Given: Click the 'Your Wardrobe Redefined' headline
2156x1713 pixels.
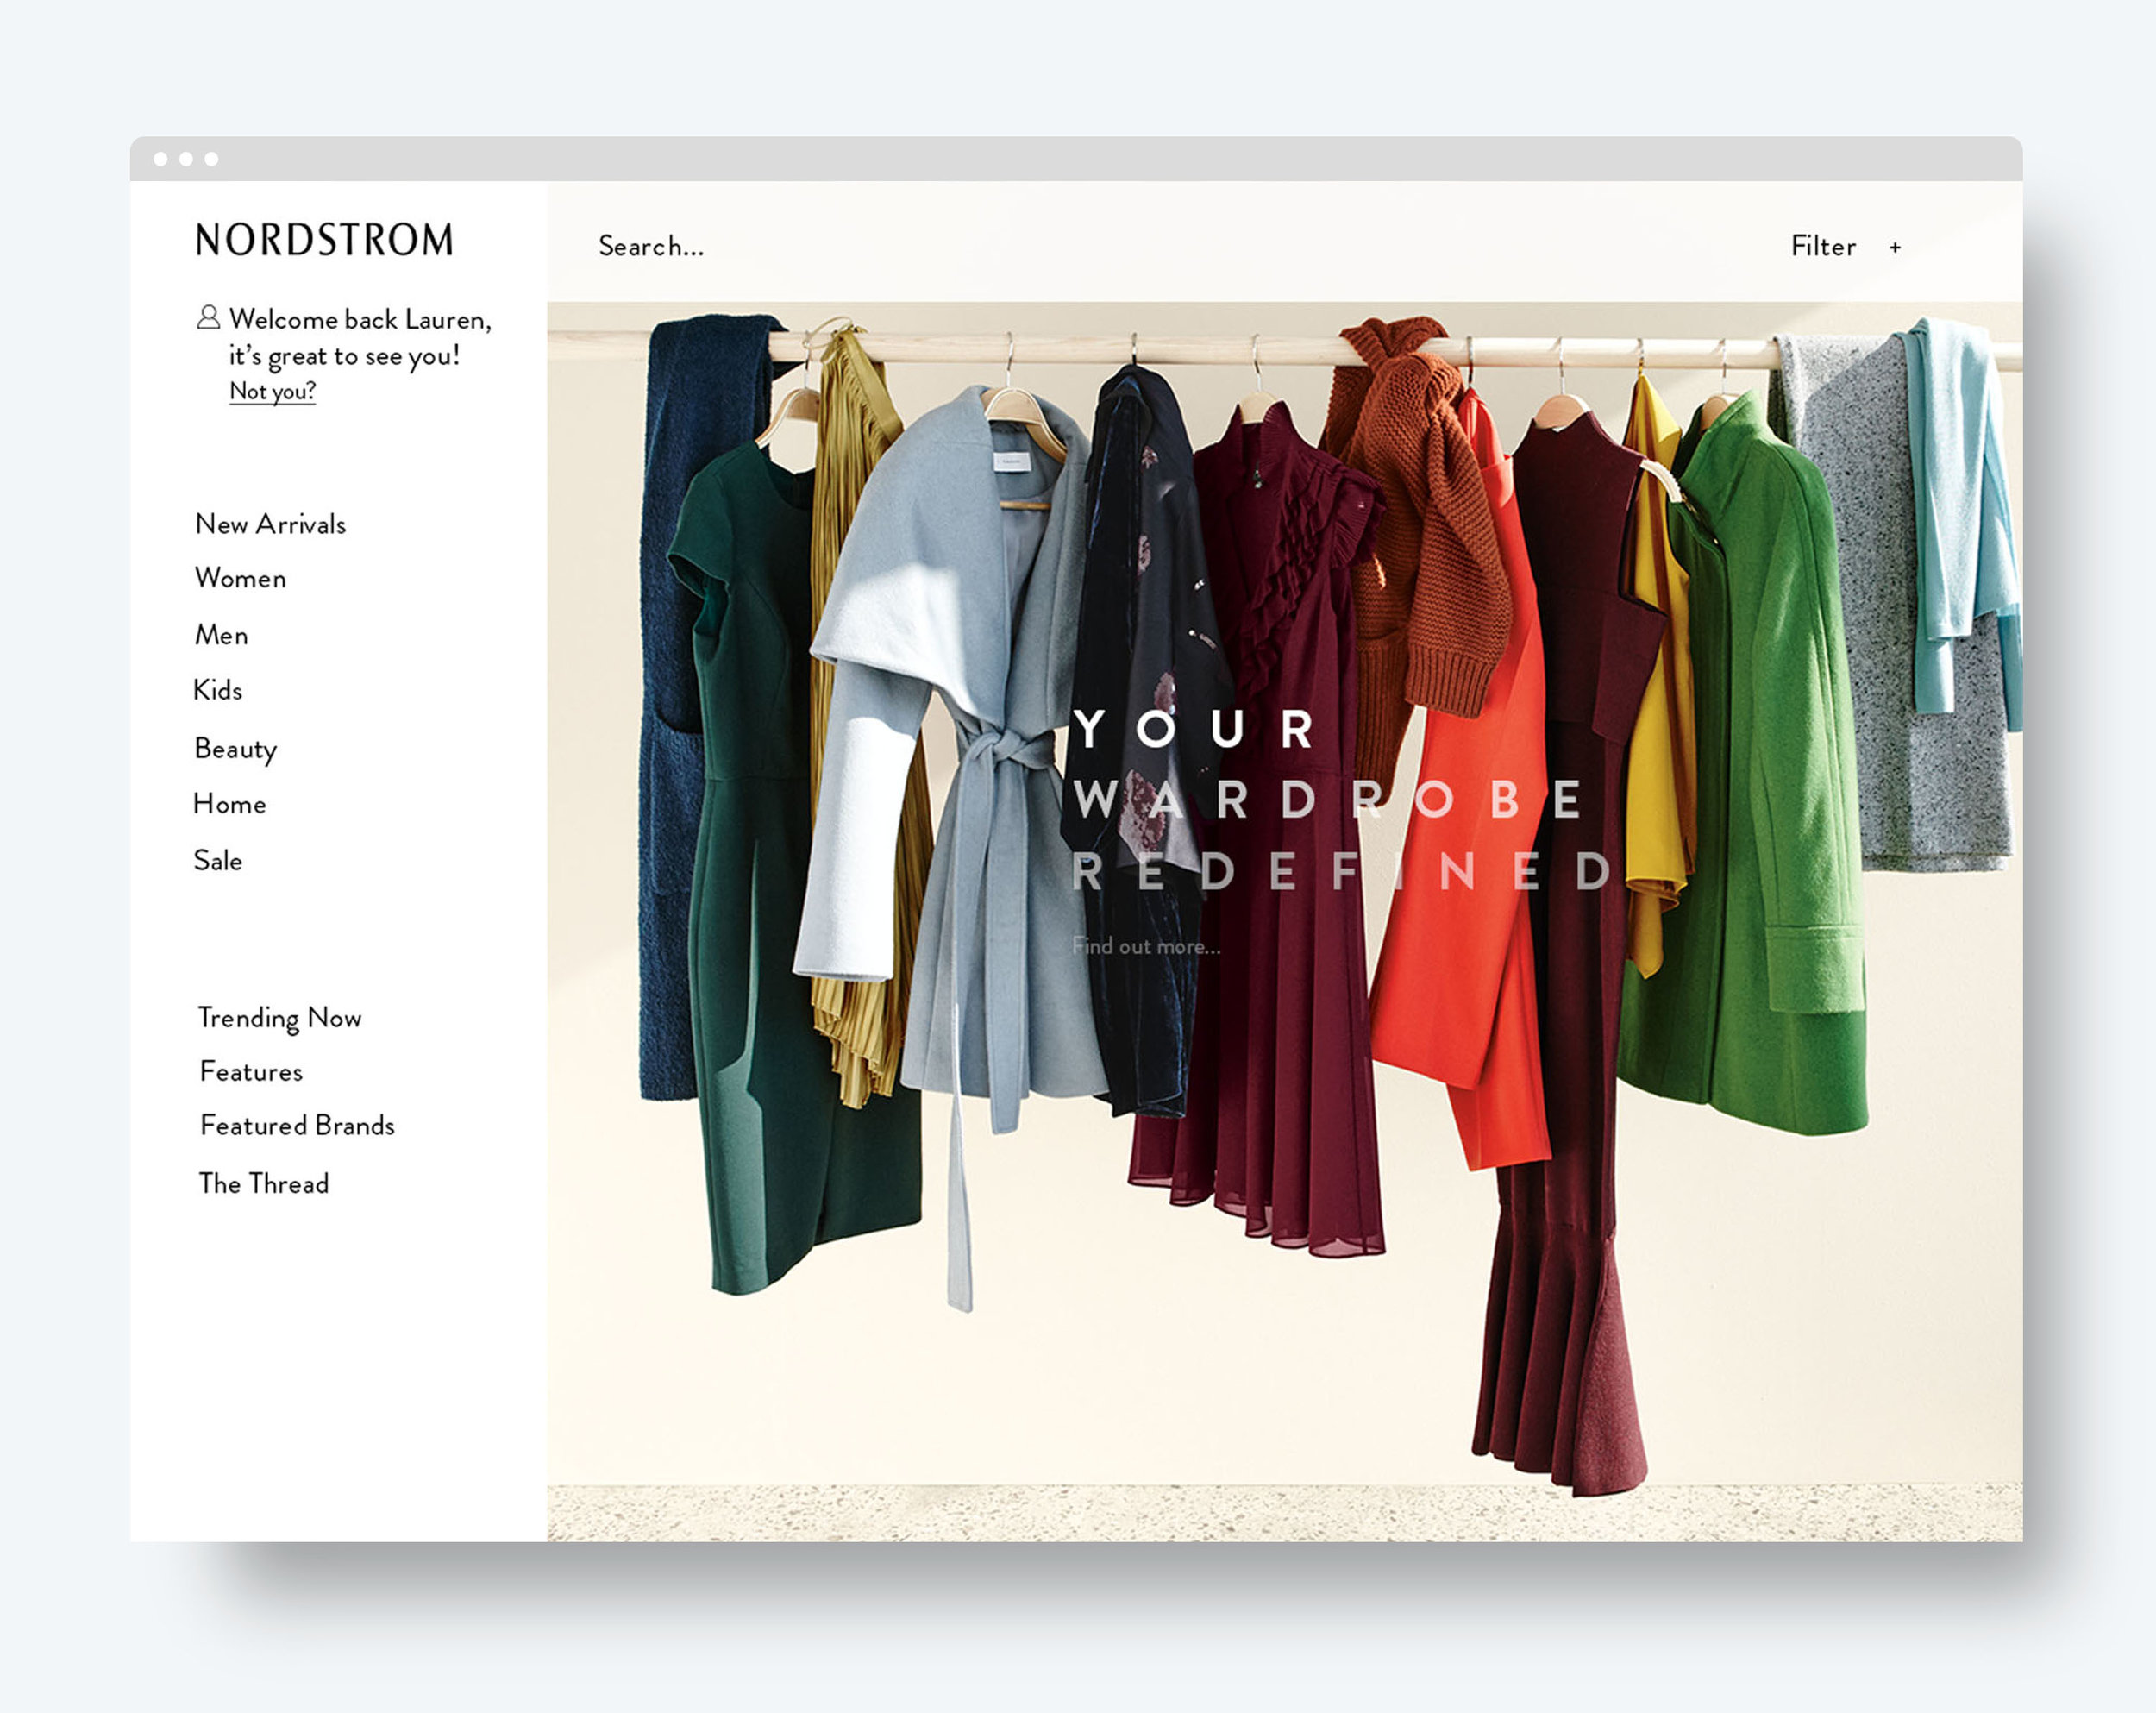Looking at the screenshot, I should (x=1341, y=800).
